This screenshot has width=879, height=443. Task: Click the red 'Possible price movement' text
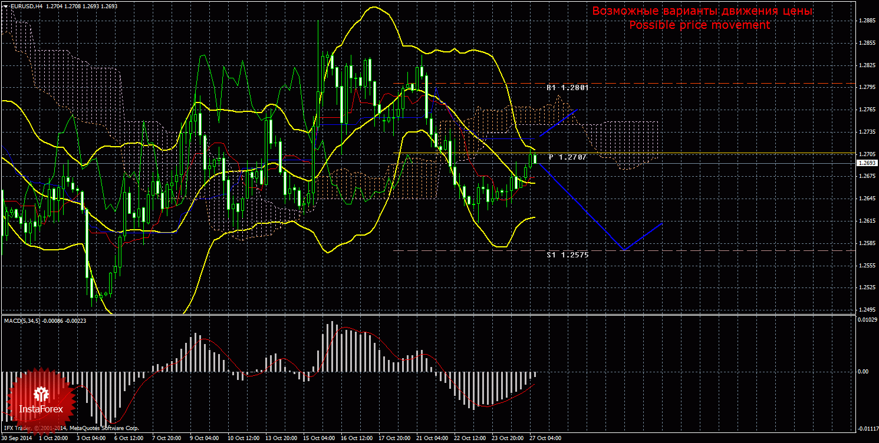[699, 25]
